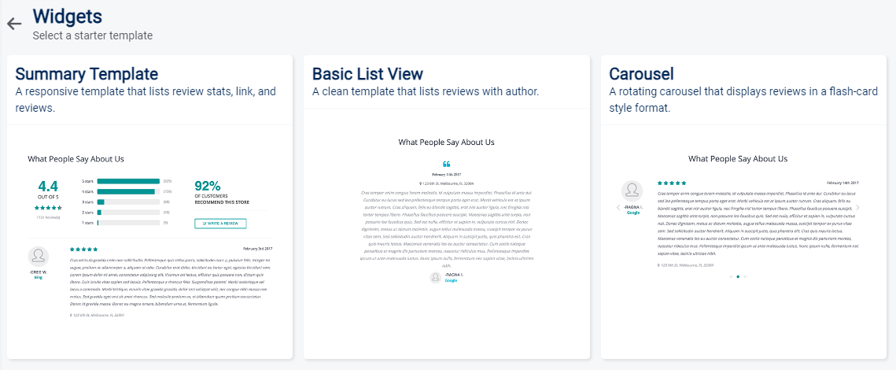Click the five-star rating above the GREE W. review
This screenshot has height=370, width=896.
coord(84,248)
